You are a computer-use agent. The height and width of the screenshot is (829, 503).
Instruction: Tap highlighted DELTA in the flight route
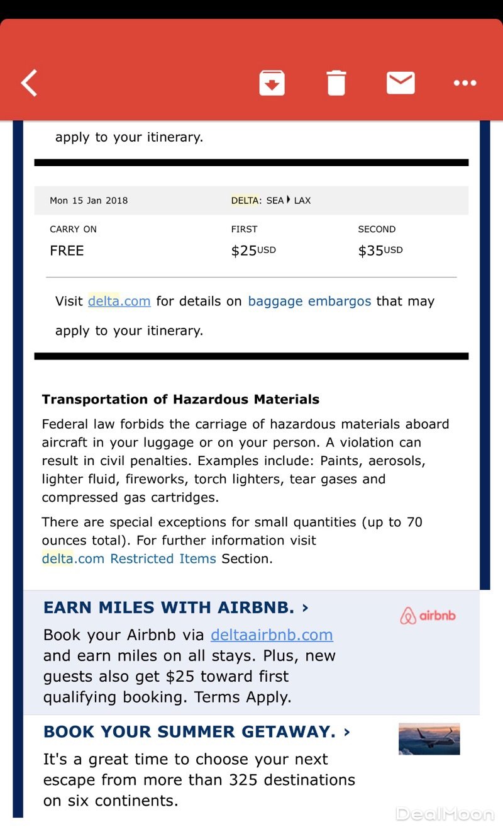point(245,201)
